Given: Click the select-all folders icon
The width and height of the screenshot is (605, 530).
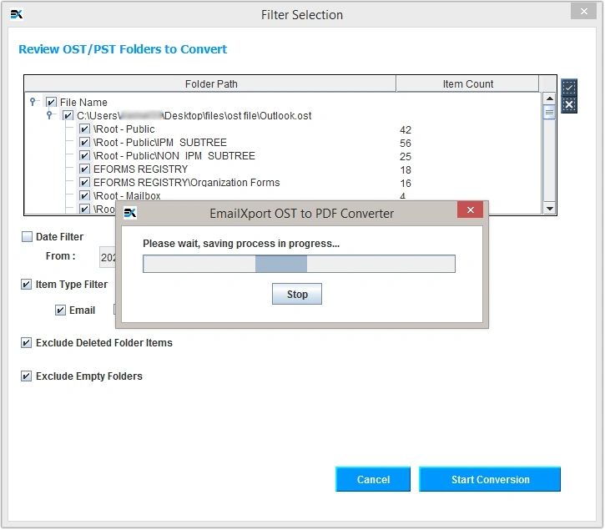Looking at the screenshot, I should 569,88.
